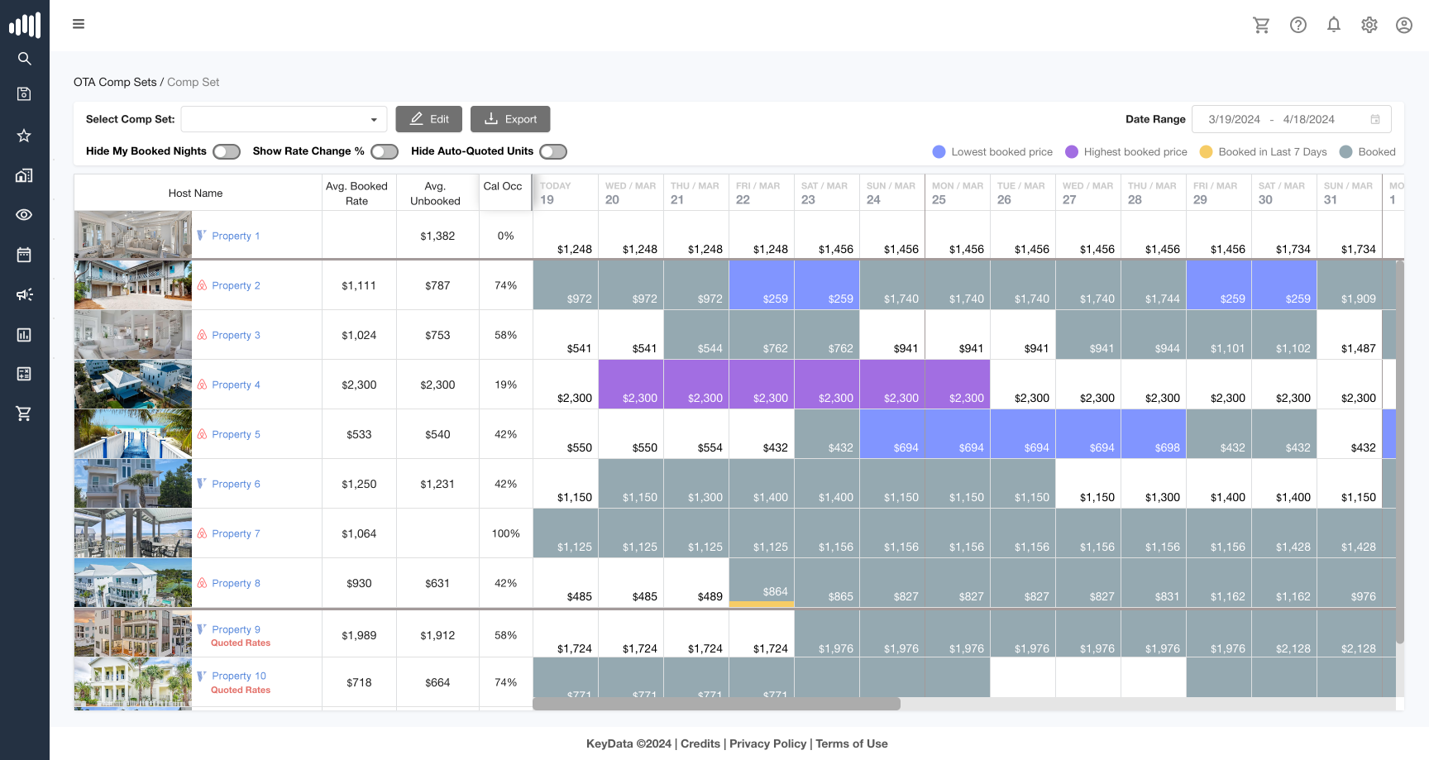
Task: Click the shopping cart icon in sidebar
Action: (24, 413)
